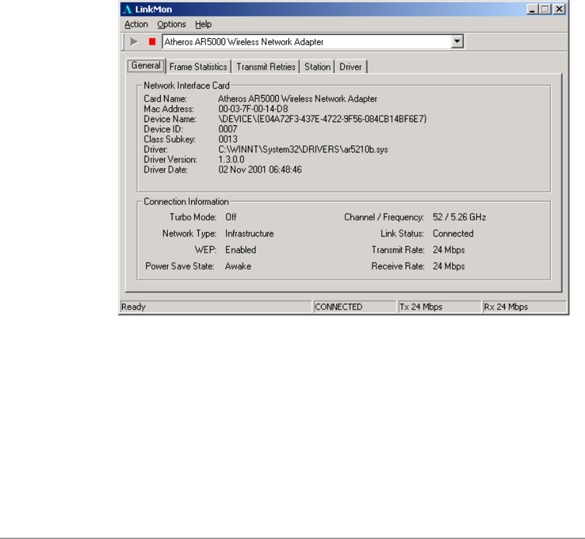Image resolution: width=585 pixels, height=539 pixels.
Task: Switch to the General tab
Action: (146, 66)
